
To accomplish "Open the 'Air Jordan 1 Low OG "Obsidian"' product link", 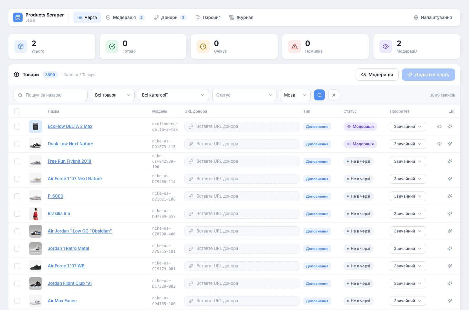I will point(80,231).
